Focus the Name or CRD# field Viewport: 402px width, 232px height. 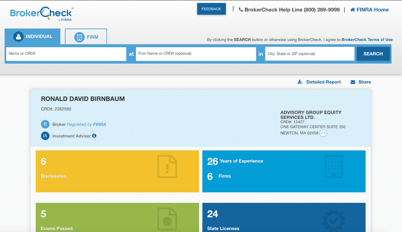[66, 54]
